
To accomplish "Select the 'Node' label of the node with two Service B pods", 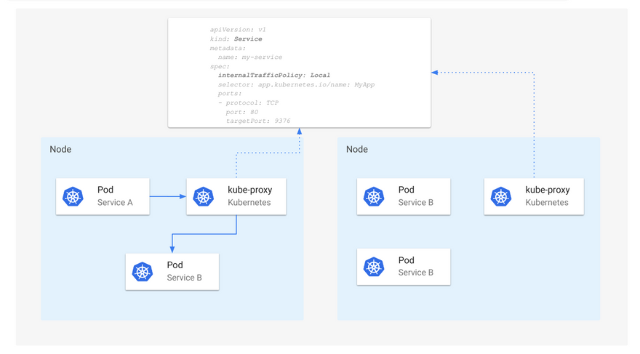I will (357, 149).
